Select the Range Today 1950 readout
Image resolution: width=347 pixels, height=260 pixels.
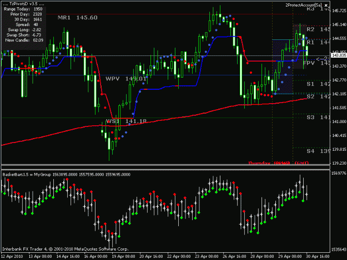point(23,9)
